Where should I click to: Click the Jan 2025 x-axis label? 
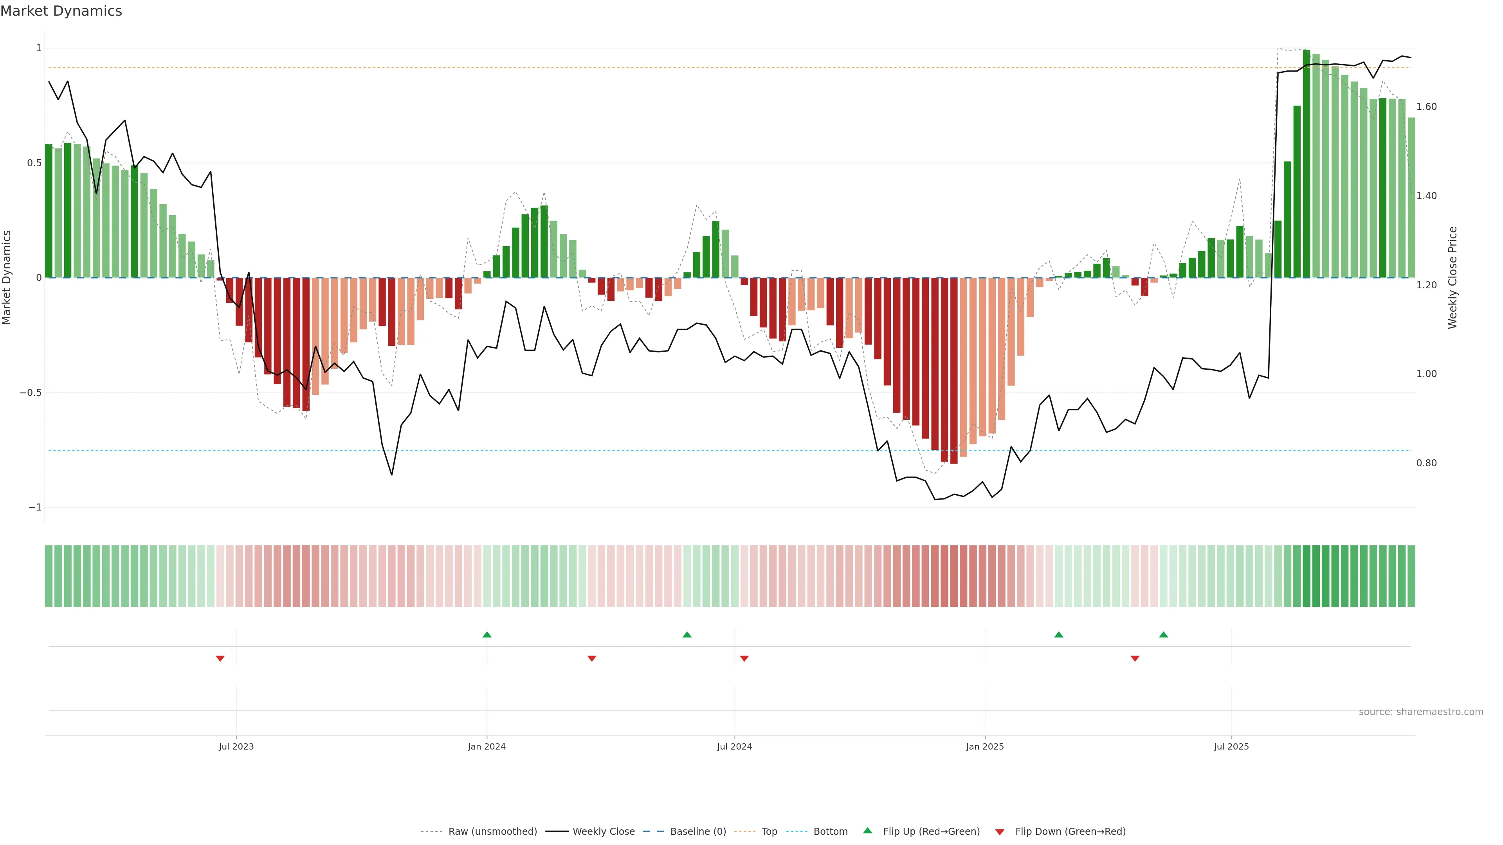tap(985, 746)
